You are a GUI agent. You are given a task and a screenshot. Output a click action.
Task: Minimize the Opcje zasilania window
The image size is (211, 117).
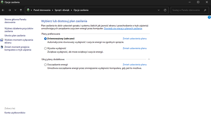coord(190,2)
